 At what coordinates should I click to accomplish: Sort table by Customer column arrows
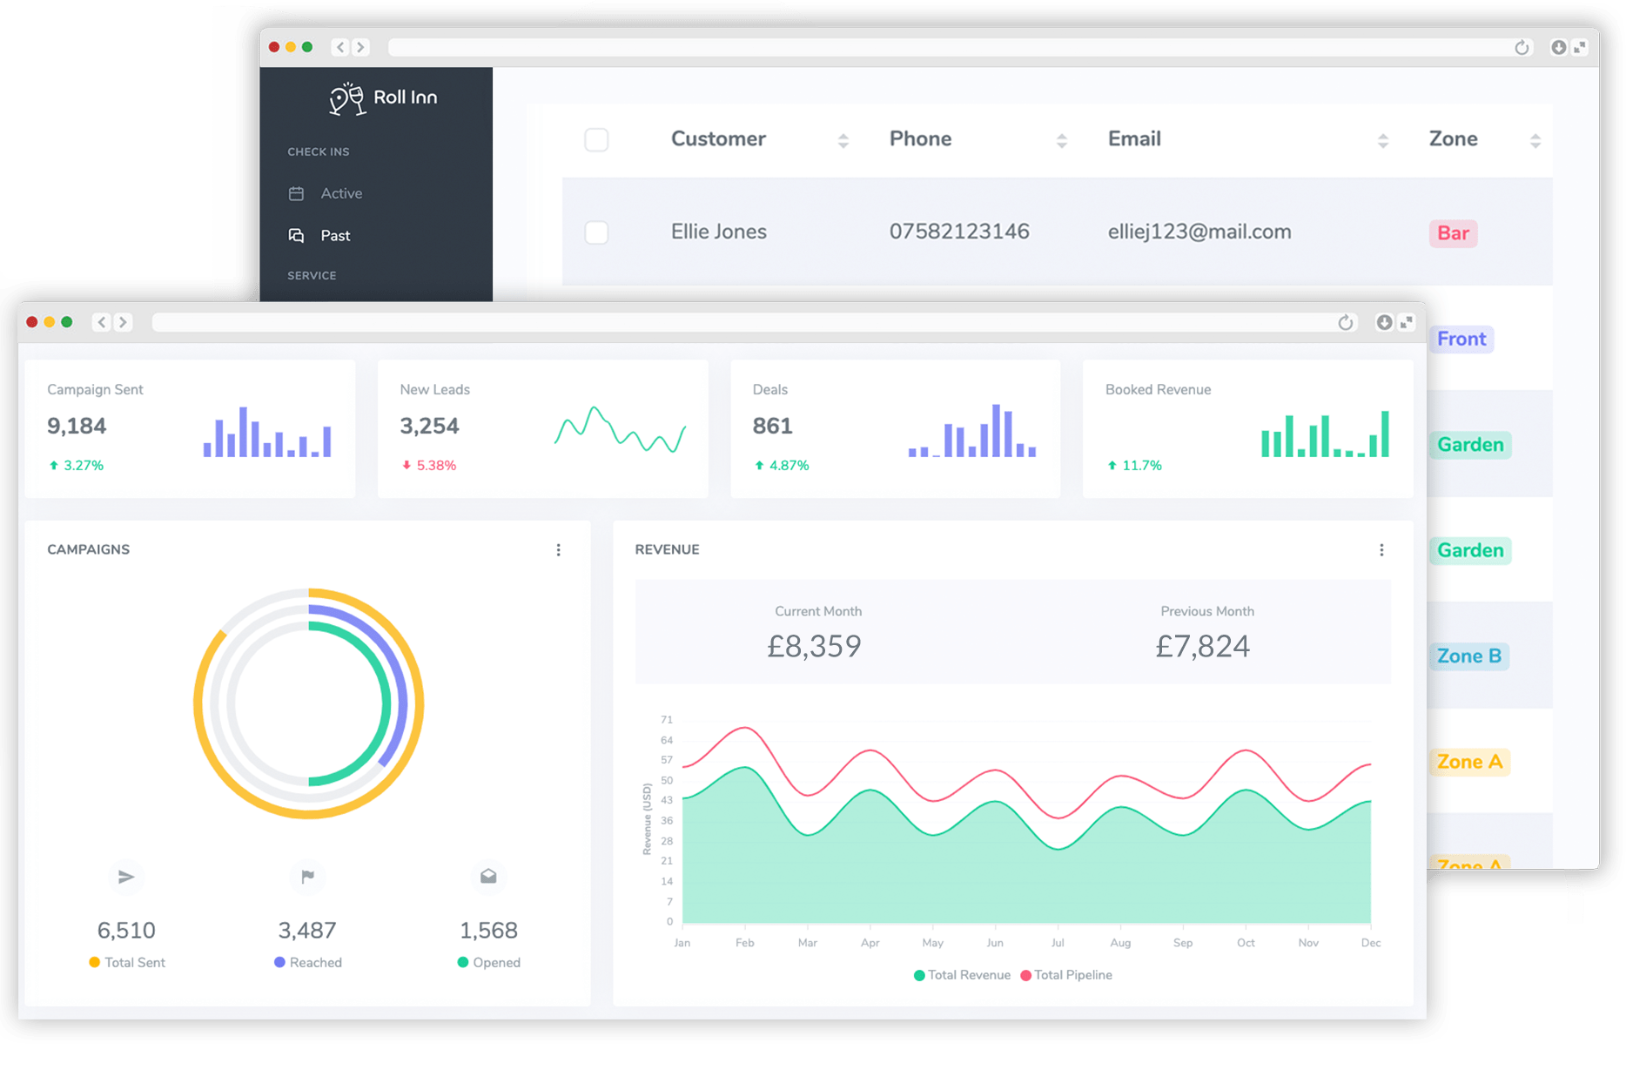[x=843, y=140]
